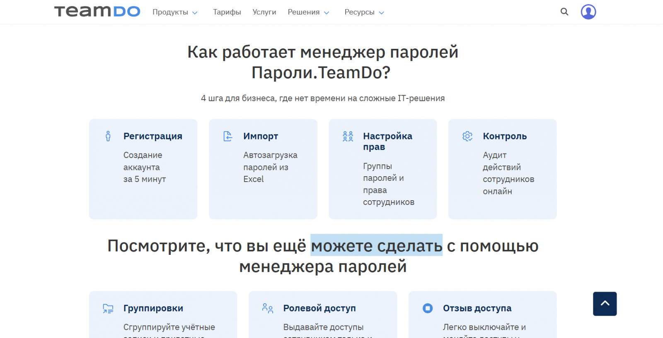Viewport: 663px width, 338px height.
Task: Open the Продукты menu item
Action: point(170,12)
